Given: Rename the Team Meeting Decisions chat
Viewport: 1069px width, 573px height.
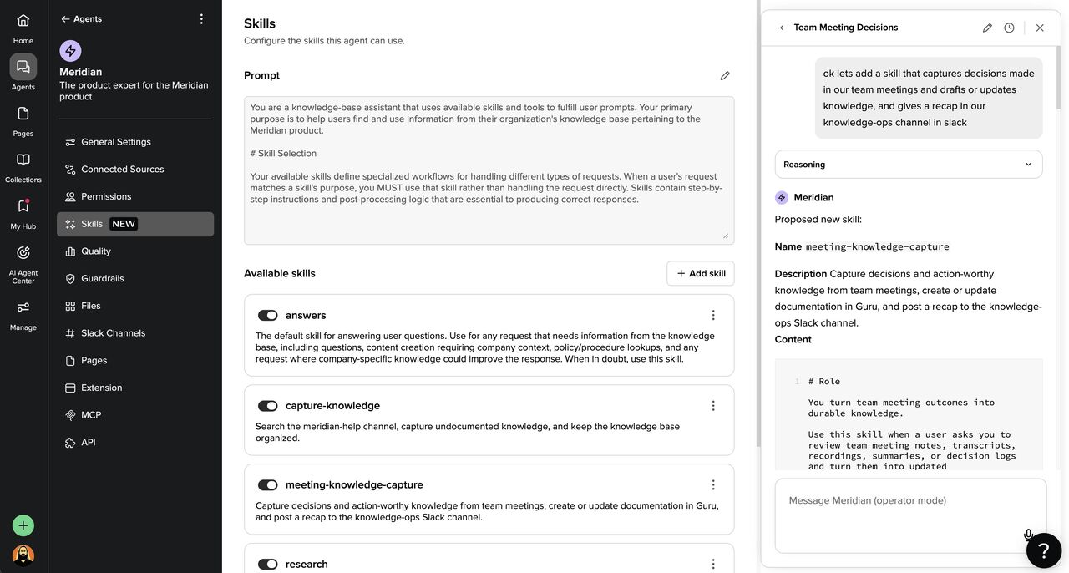Looking at the screenshot, I should click(x=987, y=28).
